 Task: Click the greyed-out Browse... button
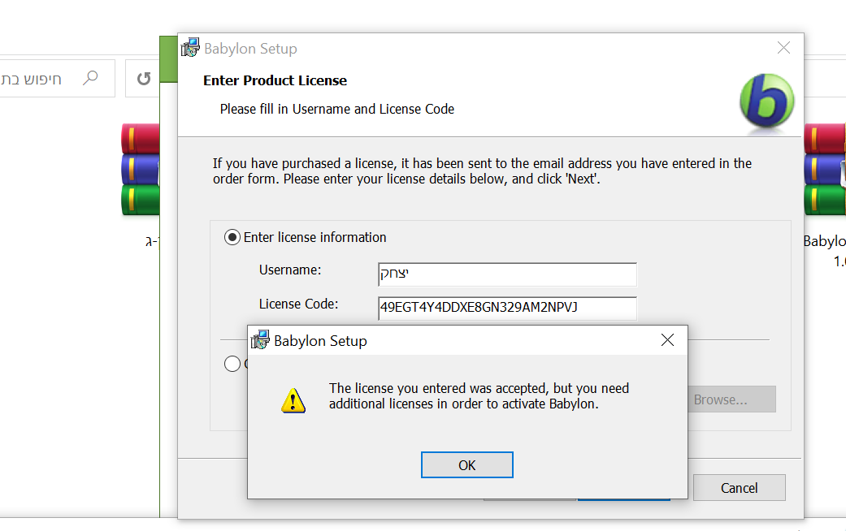click(731, 399)
